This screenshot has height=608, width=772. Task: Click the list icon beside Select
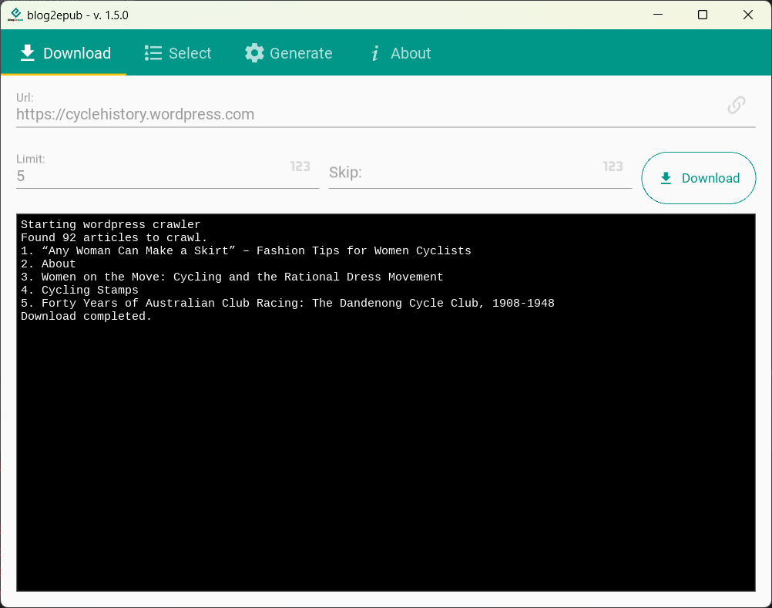coord(153,53)
